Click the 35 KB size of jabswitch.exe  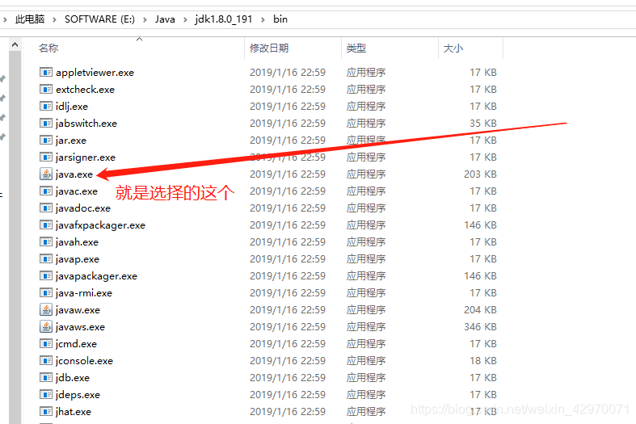[483, 124]
